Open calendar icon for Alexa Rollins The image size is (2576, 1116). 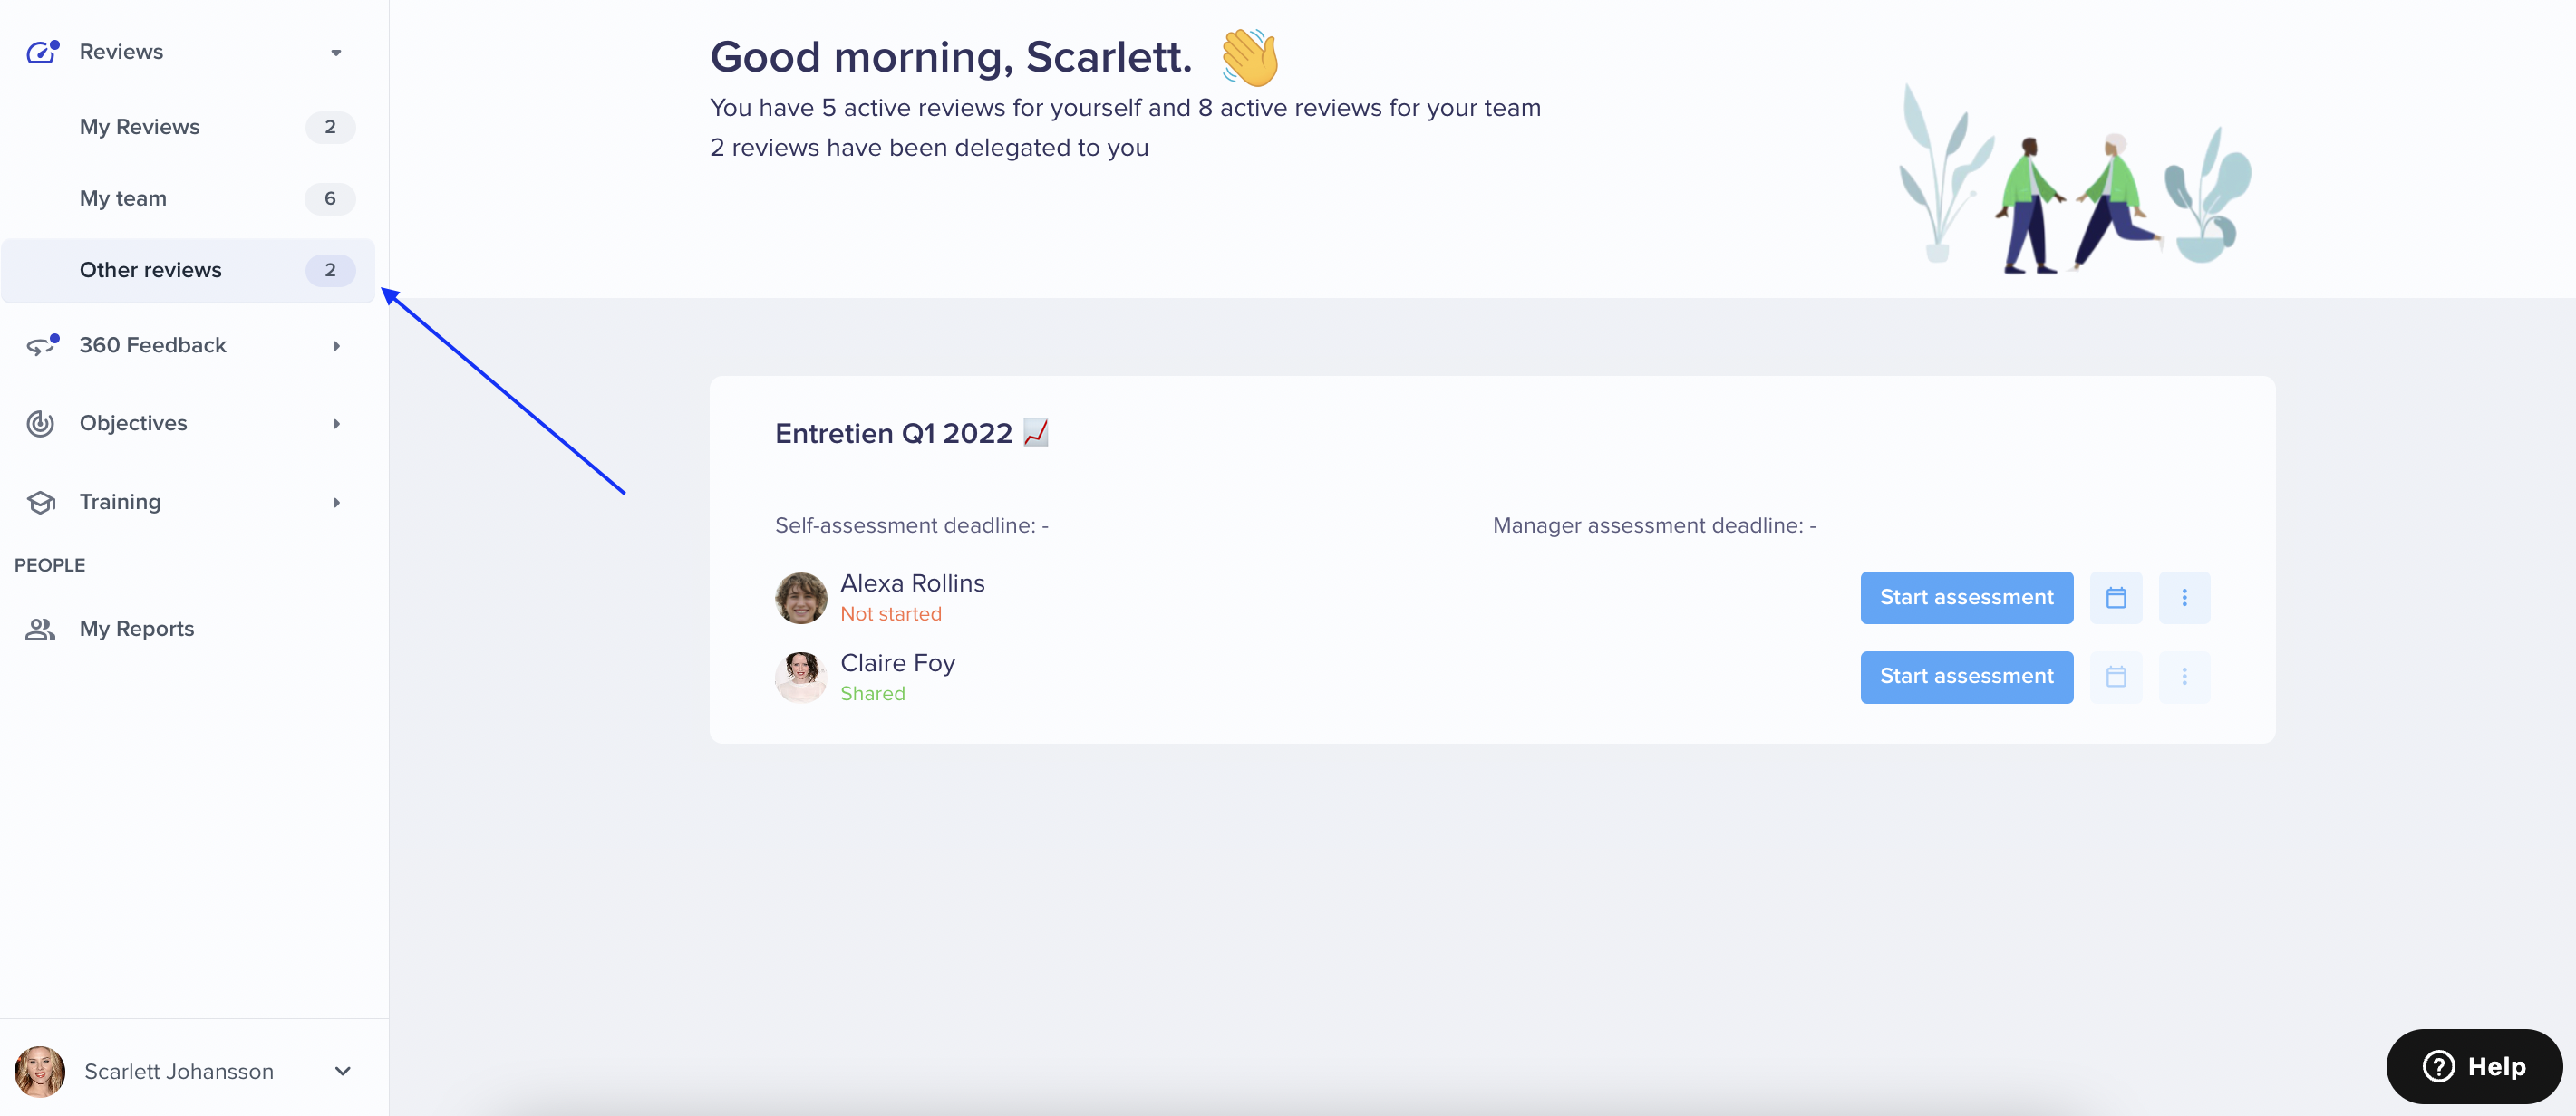point(2116,598)
